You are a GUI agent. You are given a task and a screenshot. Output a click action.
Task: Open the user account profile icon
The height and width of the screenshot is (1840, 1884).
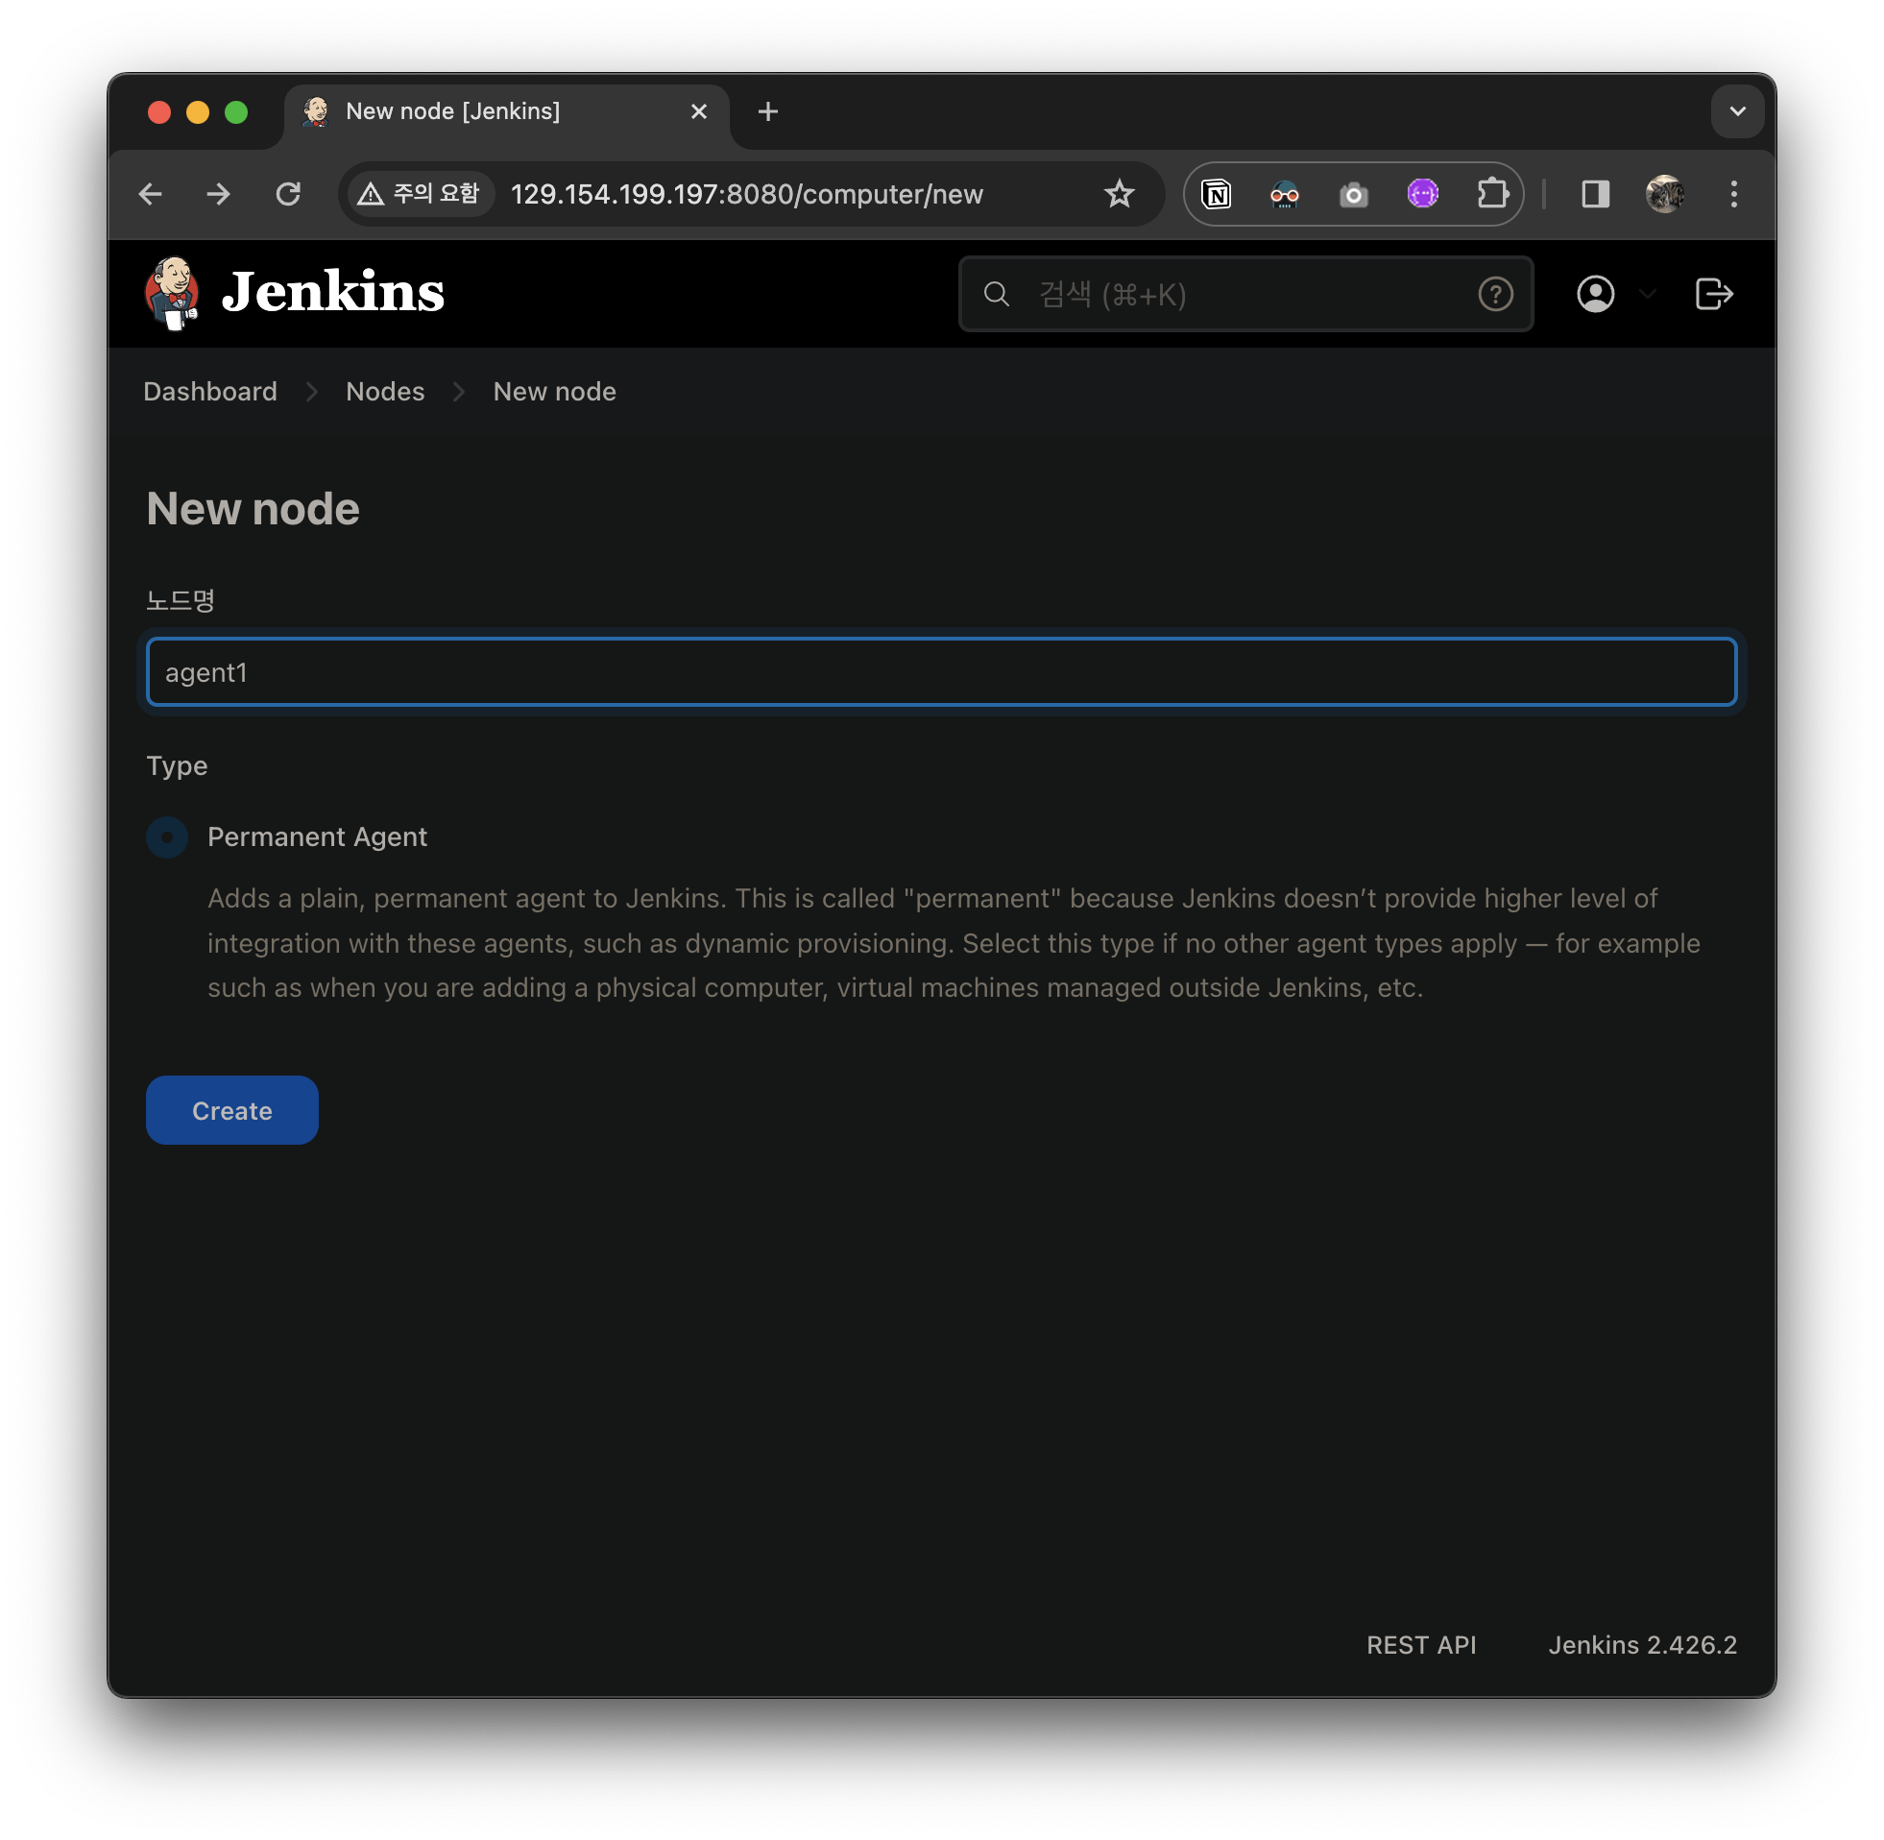tap(1595, 294)
